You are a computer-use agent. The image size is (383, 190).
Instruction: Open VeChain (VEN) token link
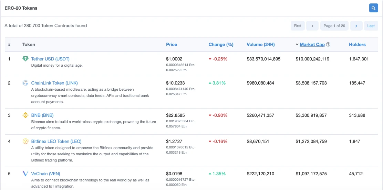click(46, 174)
